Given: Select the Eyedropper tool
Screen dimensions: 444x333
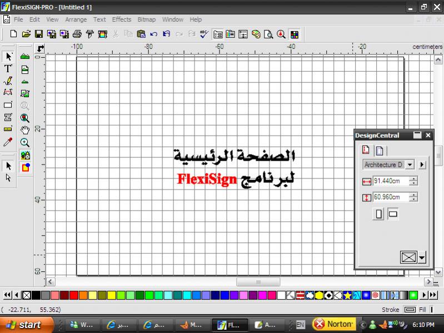Looking at the screenshot, I should point(8,142).
